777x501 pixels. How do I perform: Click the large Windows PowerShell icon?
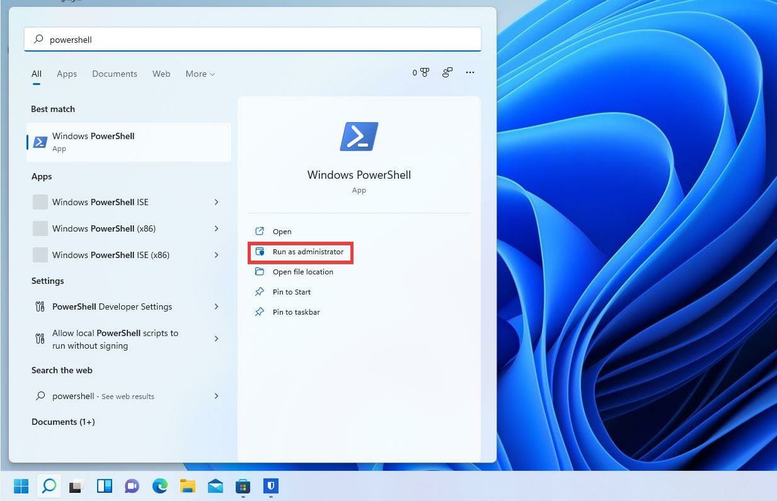359,137
